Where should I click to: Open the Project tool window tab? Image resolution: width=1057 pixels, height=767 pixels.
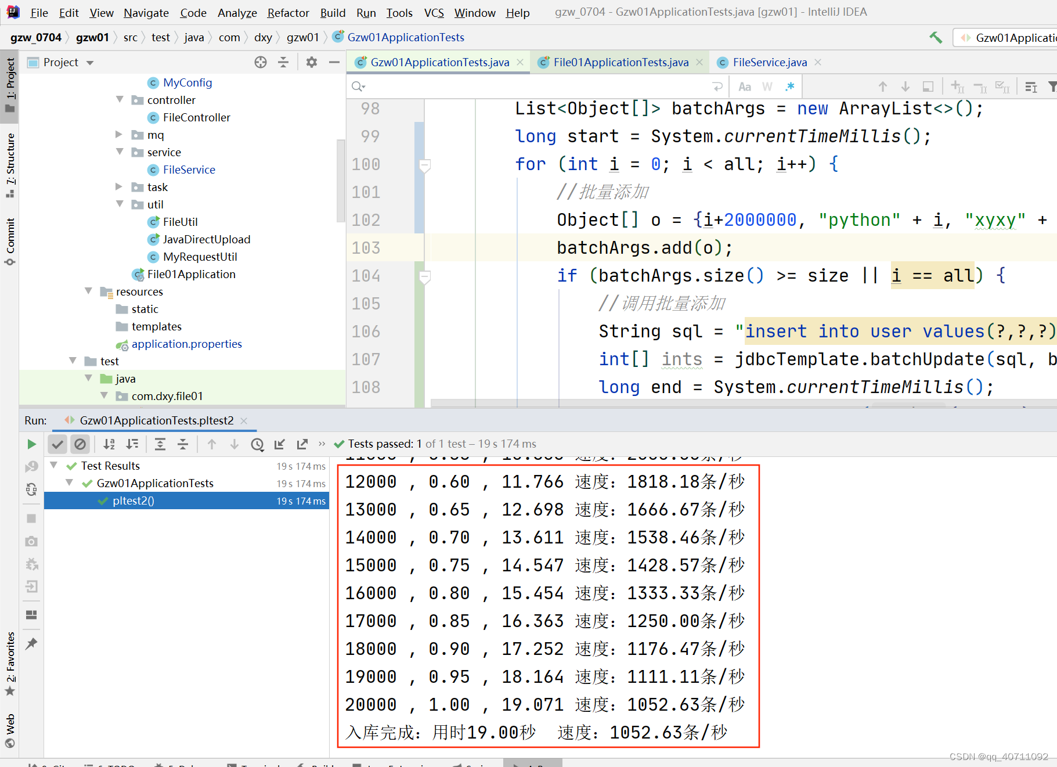[x=10, y=85]
